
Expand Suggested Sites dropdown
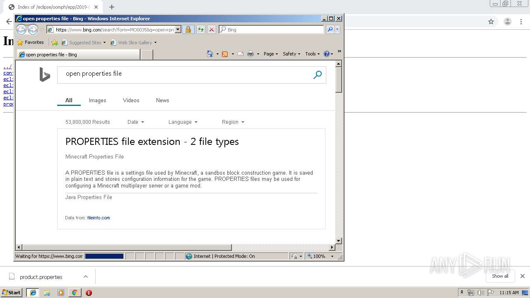point(104,42)
